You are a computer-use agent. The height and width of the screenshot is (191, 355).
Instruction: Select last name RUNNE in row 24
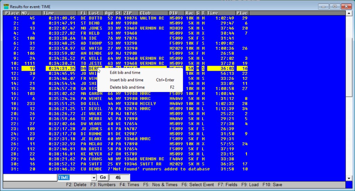pyautogui.click(x=95, y=134)
